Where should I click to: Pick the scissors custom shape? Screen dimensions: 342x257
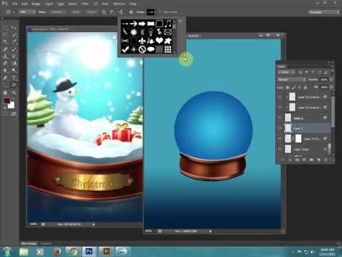[x=125, y=41]
